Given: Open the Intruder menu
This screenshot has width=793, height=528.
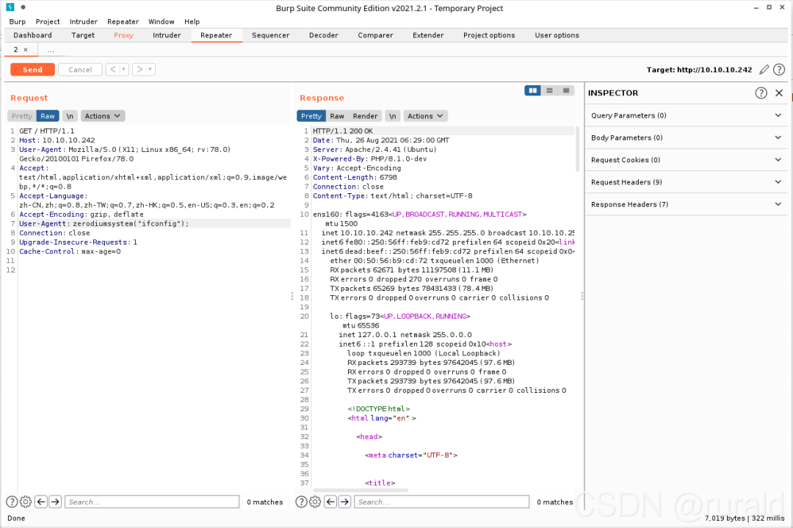Looking at the screenshot, I should pos(84,22).
